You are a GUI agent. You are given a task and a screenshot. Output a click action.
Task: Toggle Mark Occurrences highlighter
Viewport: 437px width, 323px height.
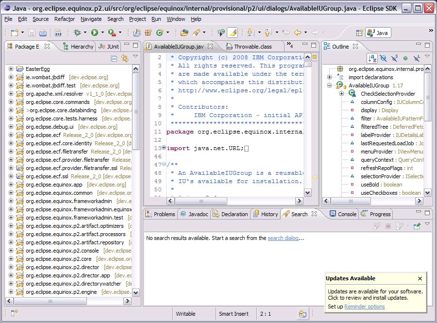point(232,33)
